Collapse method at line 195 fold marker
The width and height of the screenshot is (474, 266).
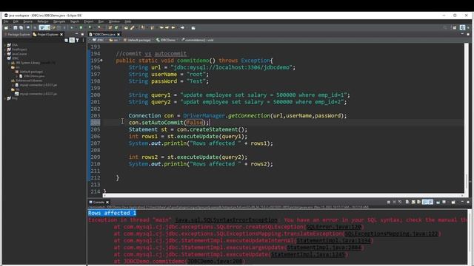[101, 61]
